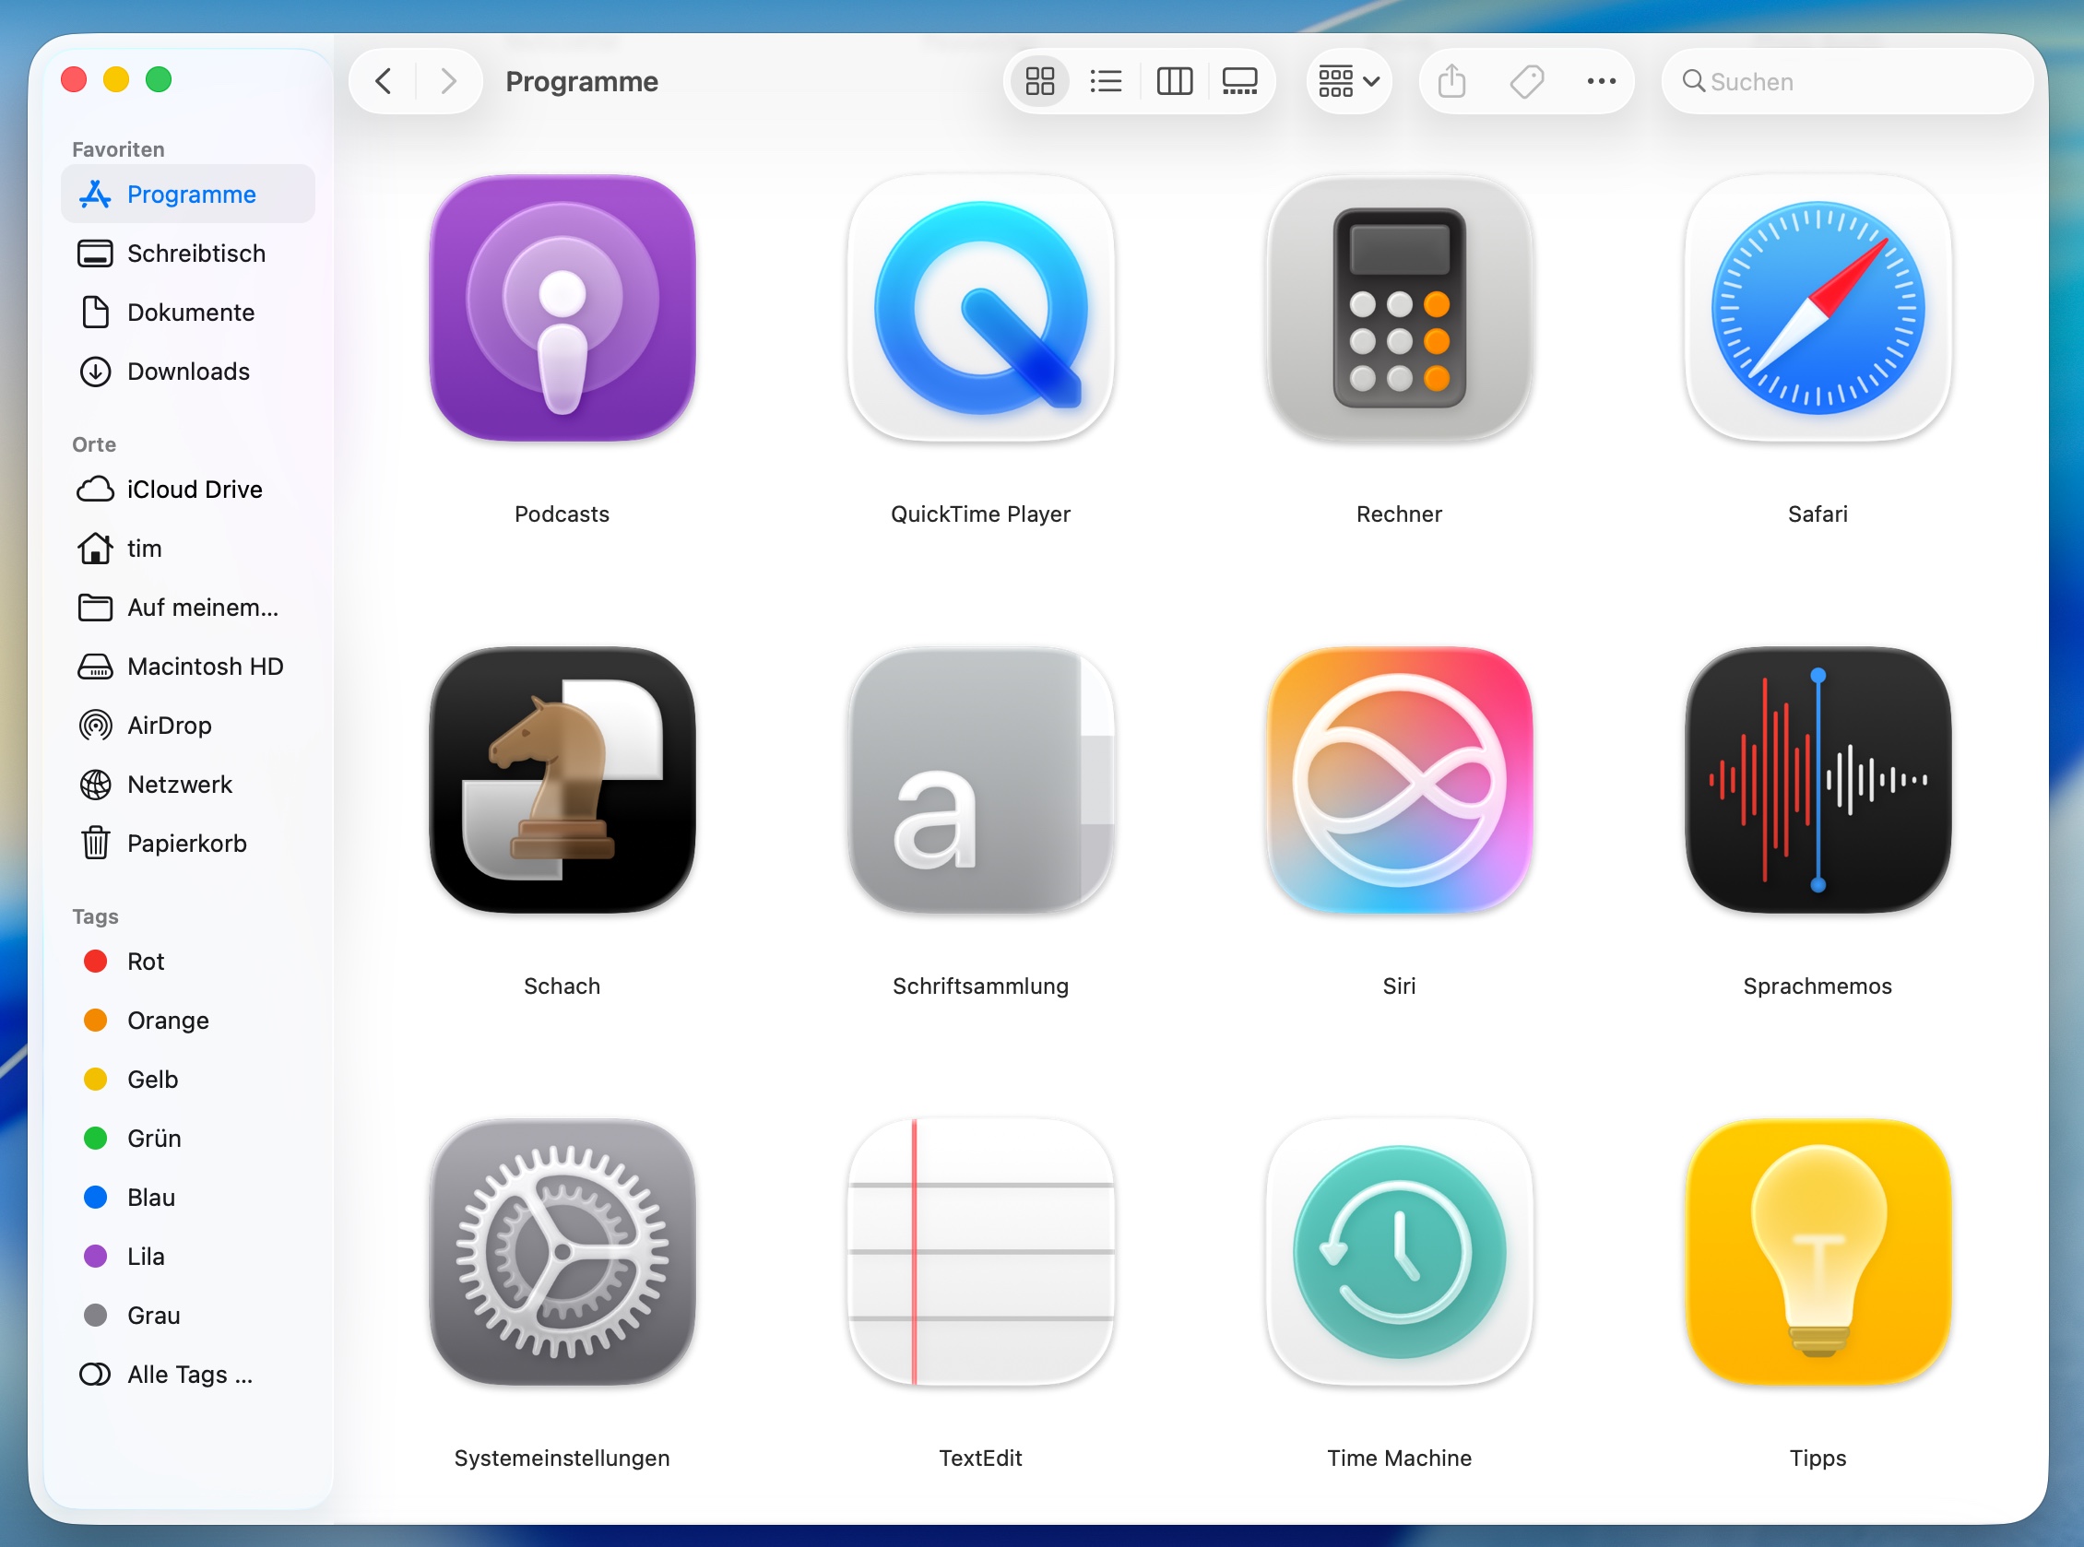Click the 'Safari' label text
Image resolution: width=2084 pixels, height=1547 pixels.
pyautogui.click(x=1818, y=514)
